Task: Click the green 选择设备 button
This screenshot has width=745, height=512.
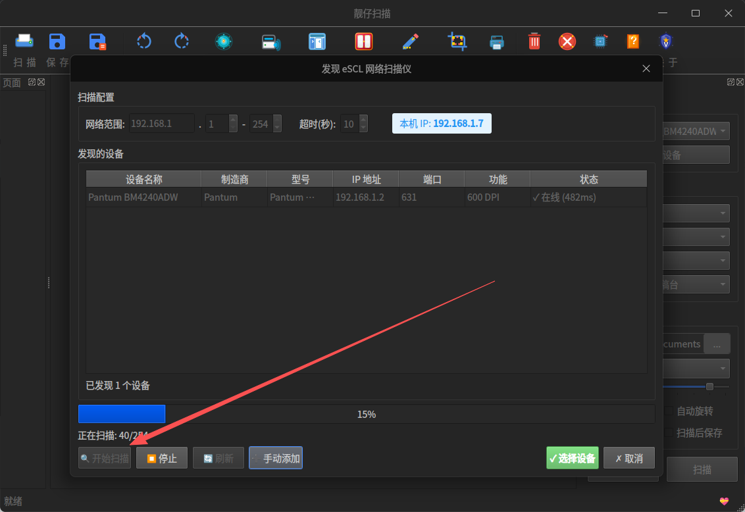Action: point(573,458)
